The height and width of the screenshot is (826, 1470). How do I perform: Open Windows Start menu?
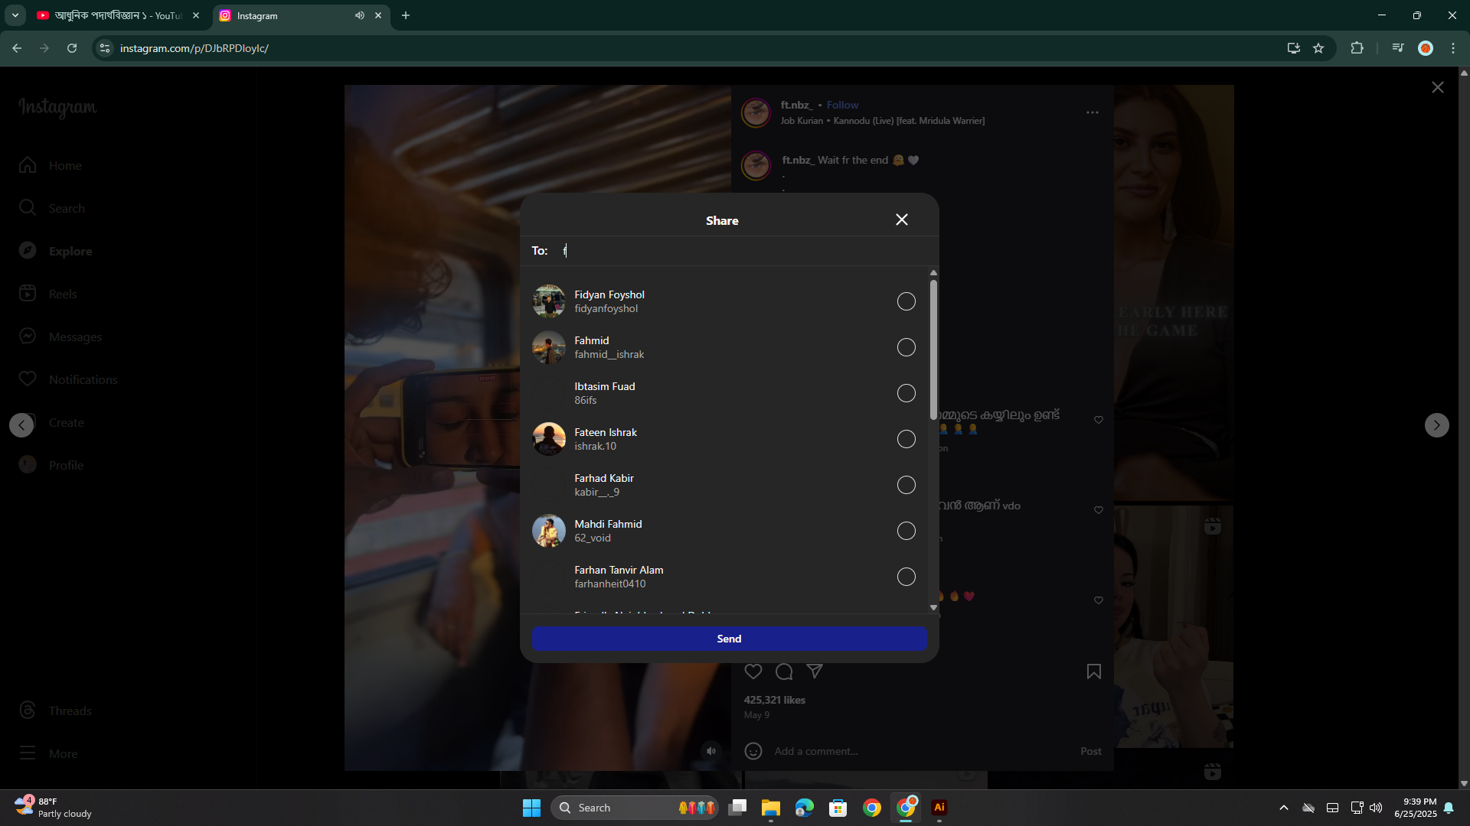531,808
